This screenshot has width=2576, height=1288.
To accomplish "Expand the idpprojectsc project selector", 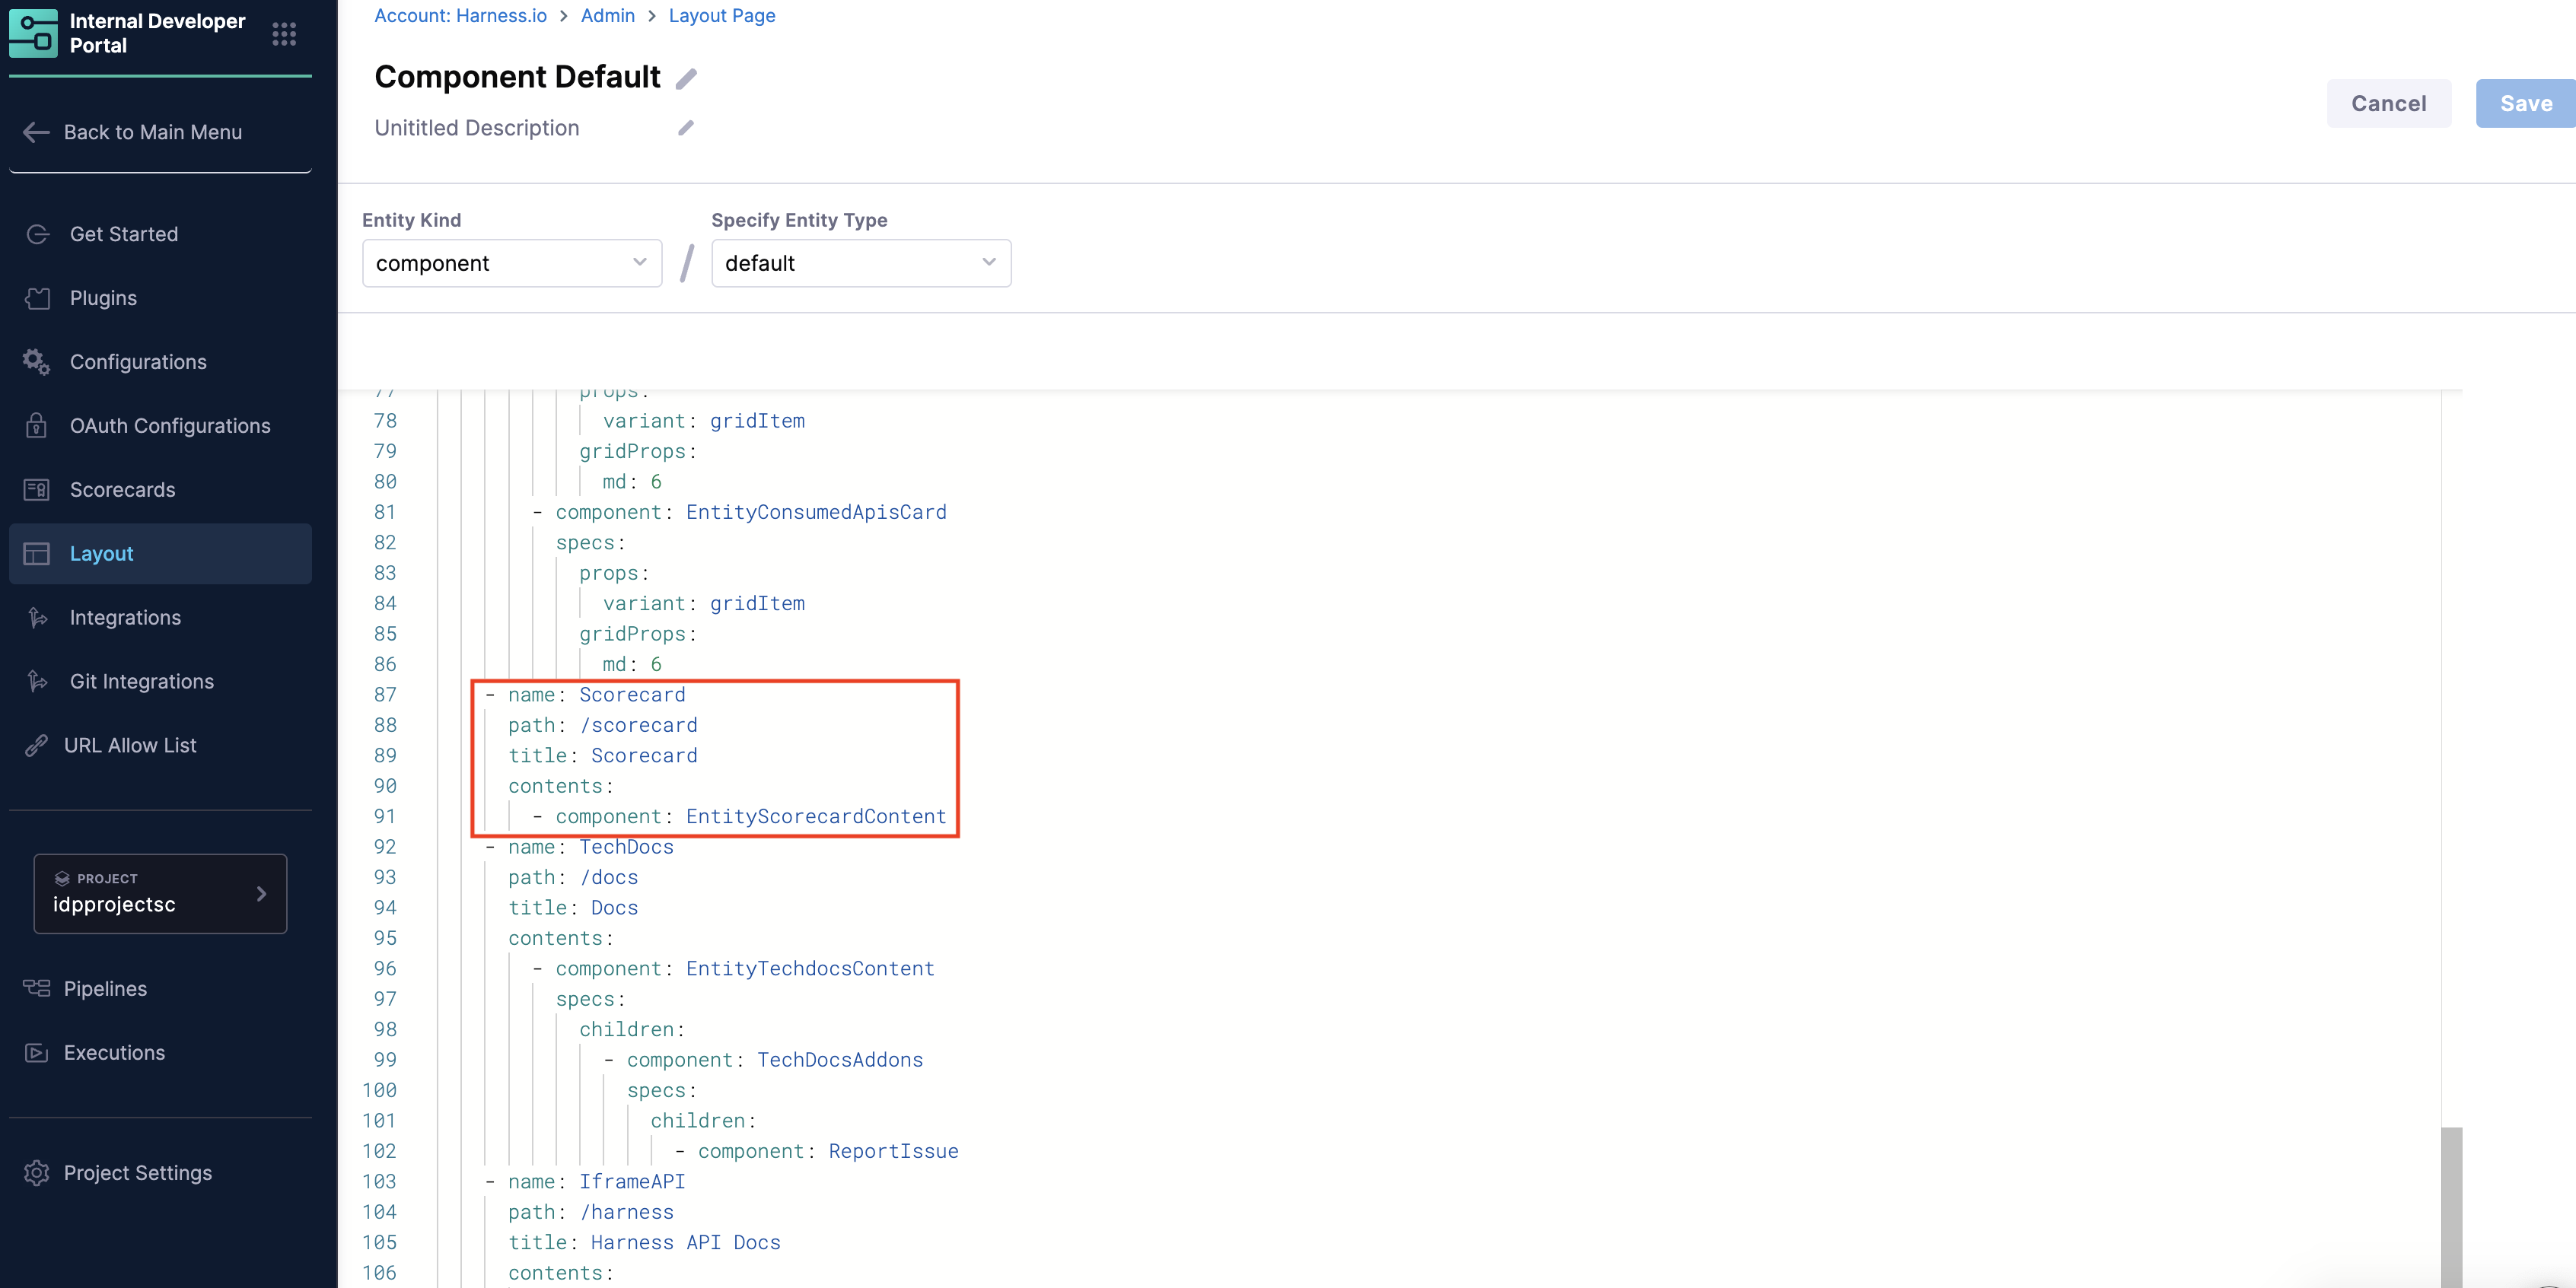I will coord(160,894).
